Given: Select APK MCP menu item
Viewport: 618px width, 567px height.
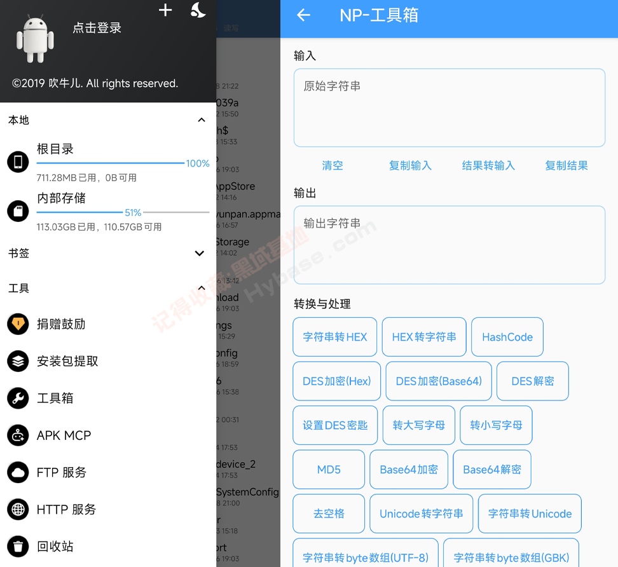Looking at the screenshot, I should 108,435.
